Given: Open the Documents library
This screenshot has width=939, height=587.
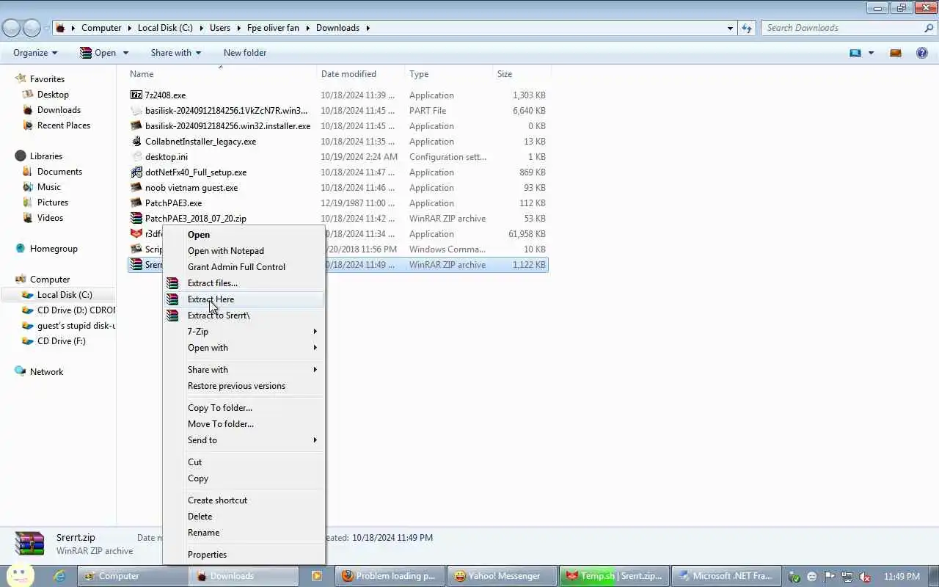Looking at the screenshot, I should pos(59,172).
